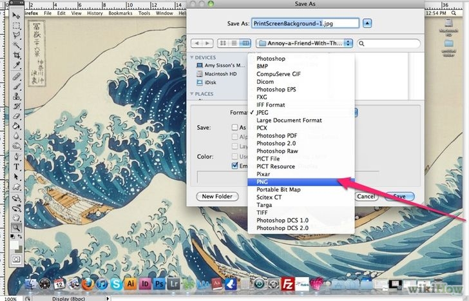Select the Rectangular Marquee tool

tap(16, 26)
